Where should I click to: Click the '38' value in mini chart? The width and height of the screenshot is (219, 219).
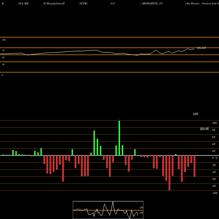[141, 213]
